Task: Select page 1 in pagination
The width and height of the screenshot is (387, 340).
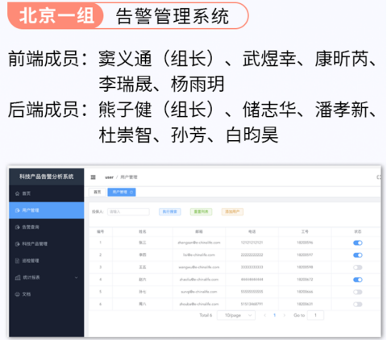Action: pyautogui.click(x=274, y=315)
